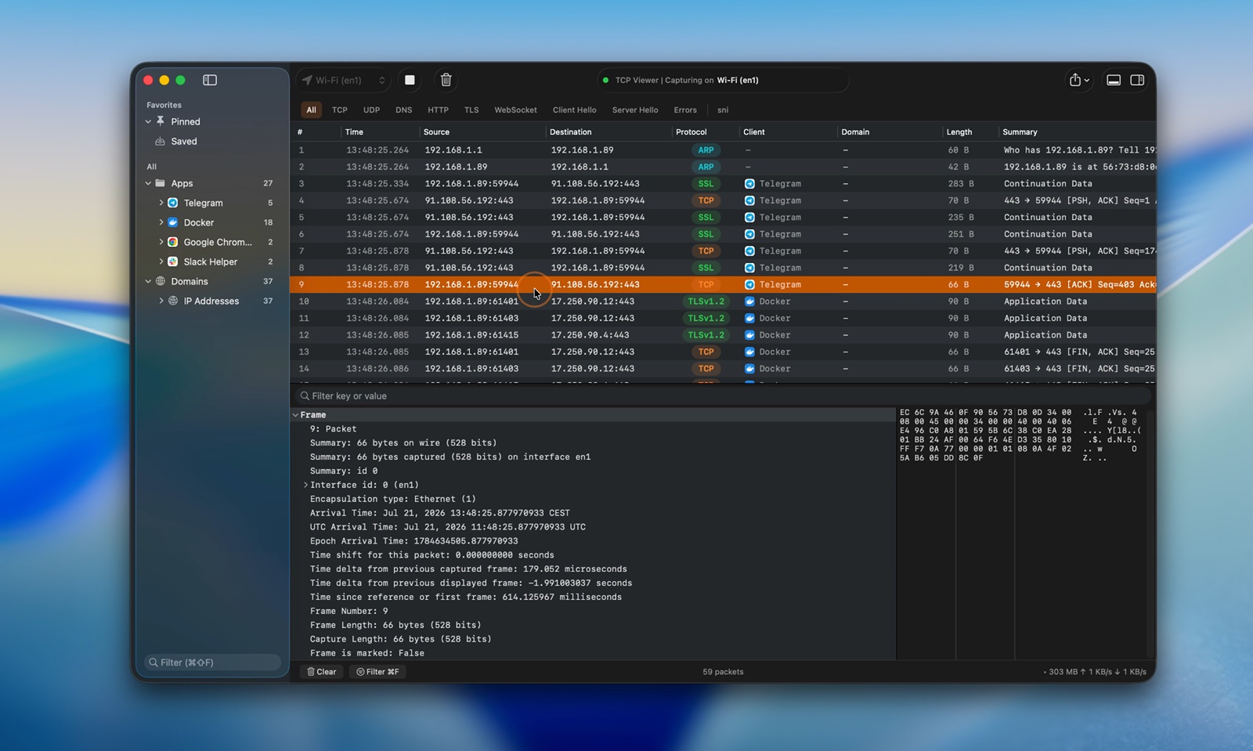Select packet row 14 from port 61403
The image size is (1253, 751).
tap(722, 369)
